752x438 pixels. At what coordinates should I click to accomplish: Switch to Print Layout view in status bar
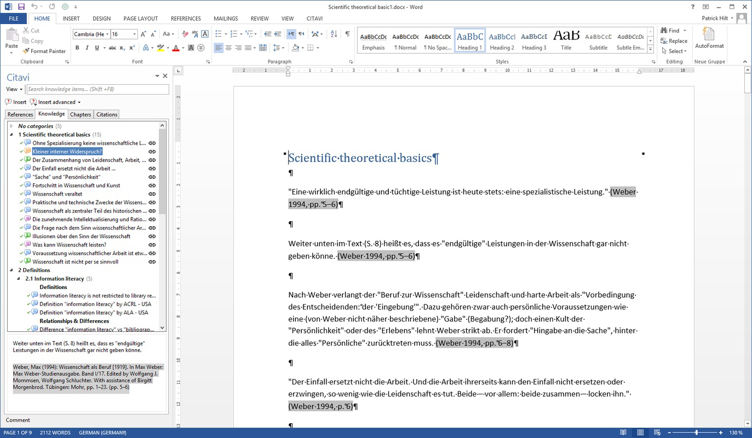click(x=640, y=433)
